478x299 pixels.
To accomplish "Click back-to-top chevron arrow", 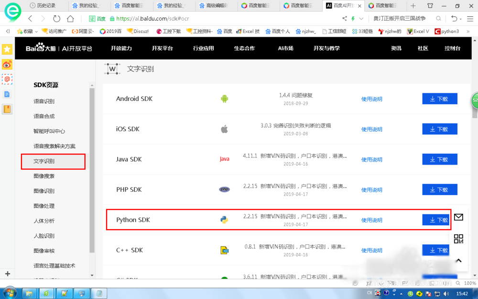I will [x=458, y=261].
